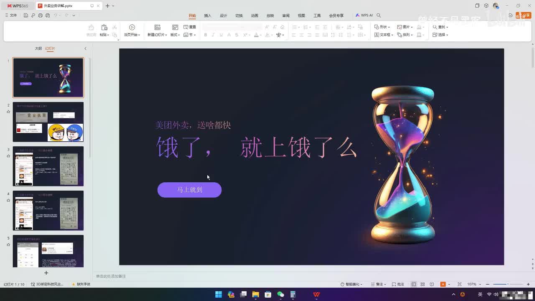Open the Text Box (文本框) tool
The image size is (535, 301).
pos(384,35)
